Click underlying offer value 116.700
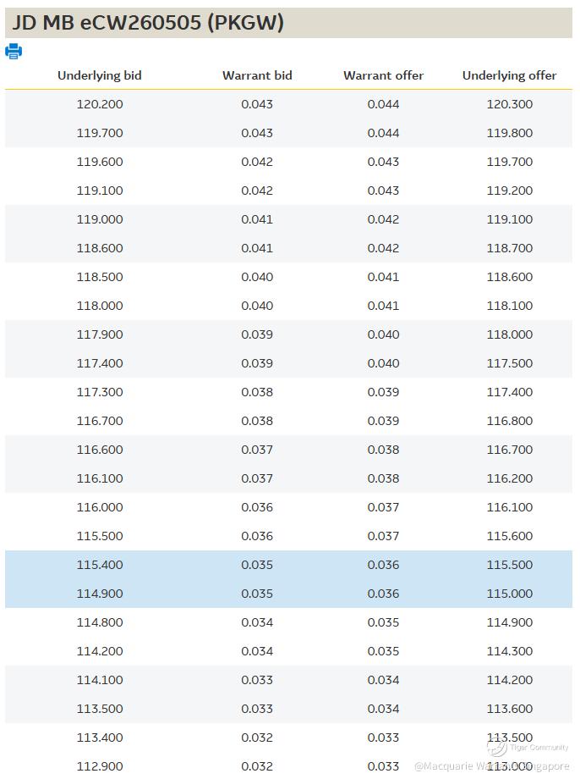This screenshot has height=779, width=580. (x=509, y=450)
